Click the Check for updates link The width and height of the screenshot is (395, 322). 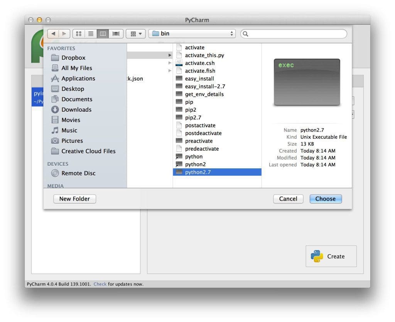[x=100, y=284]
